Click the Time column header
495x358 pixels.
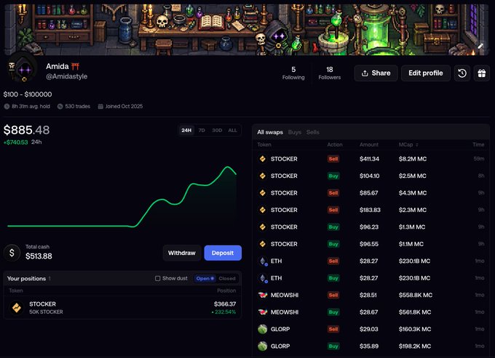click(x=478, y=145)
